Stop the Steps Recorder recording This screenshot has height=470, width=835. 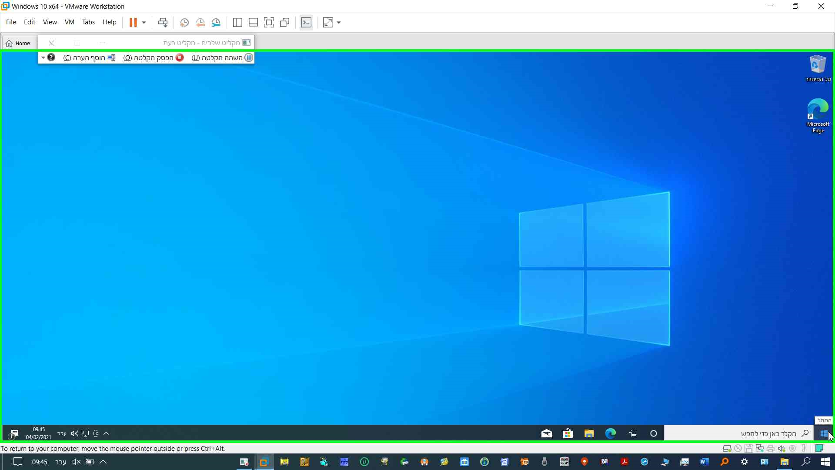(154, 57)
